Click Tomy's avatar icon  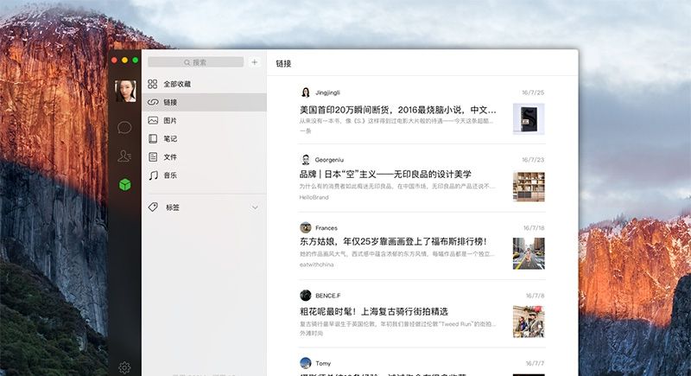[x=306, y=363]
